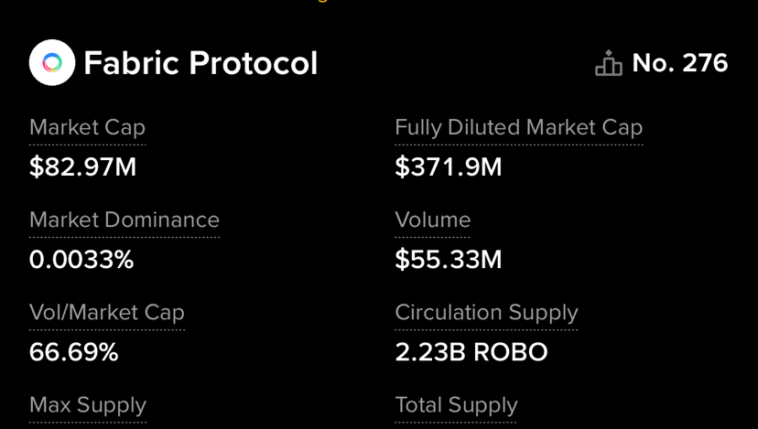Click the 2.23B circulating supply amount
758x429 pixels.
click(x=429, y=352)
